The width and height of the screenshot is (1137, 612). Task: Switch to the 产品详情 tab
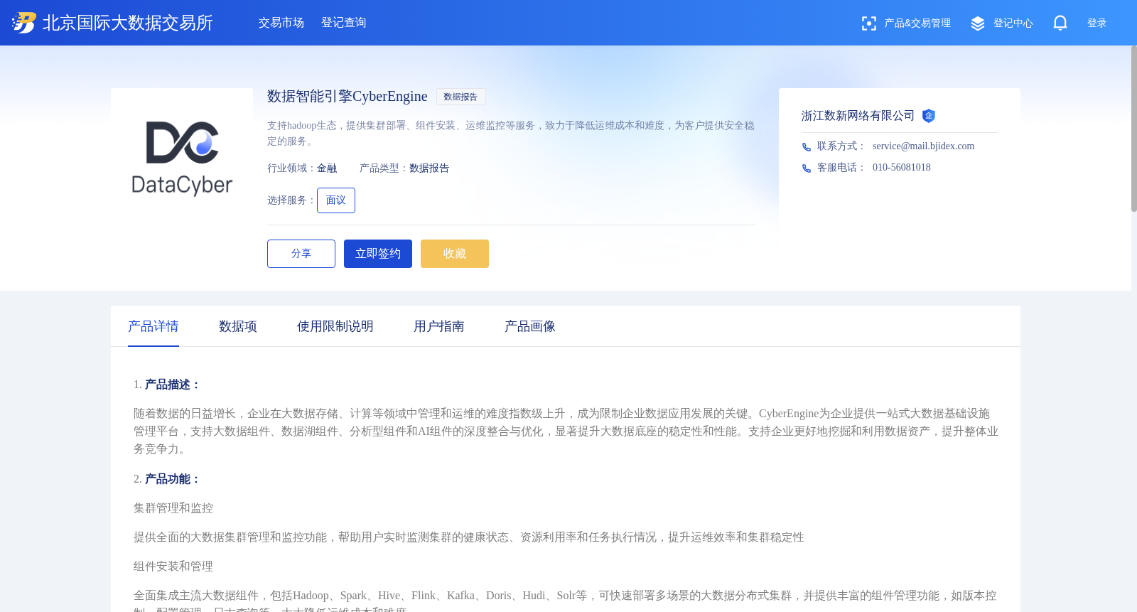153,326
